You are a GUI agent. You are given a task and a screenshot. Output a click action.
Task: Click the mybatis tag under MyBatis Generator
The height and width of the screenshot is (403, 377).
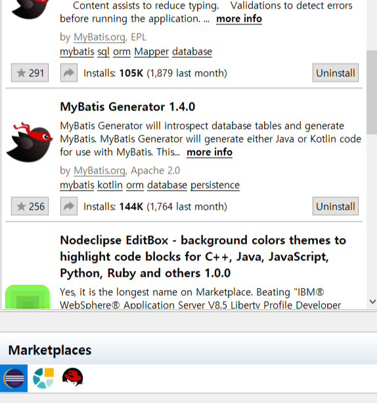pyautogui.click(x=77, y=185)
